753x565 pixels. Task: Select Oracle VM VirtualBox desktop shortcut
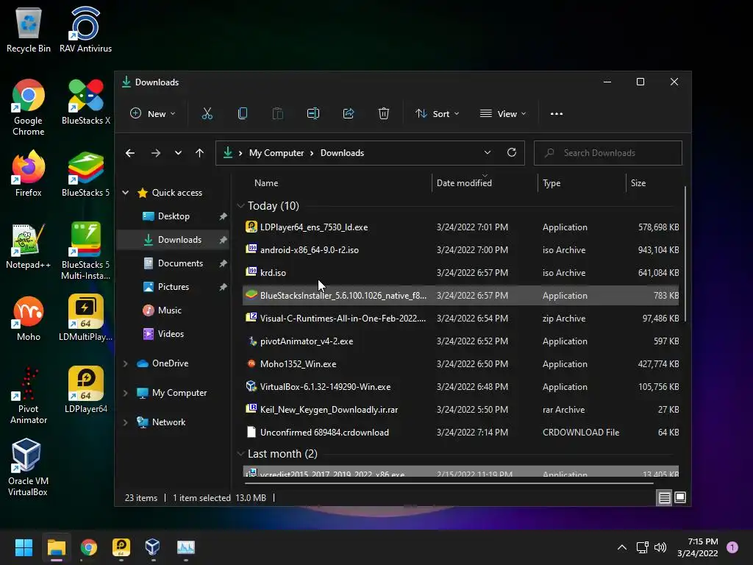28,467
